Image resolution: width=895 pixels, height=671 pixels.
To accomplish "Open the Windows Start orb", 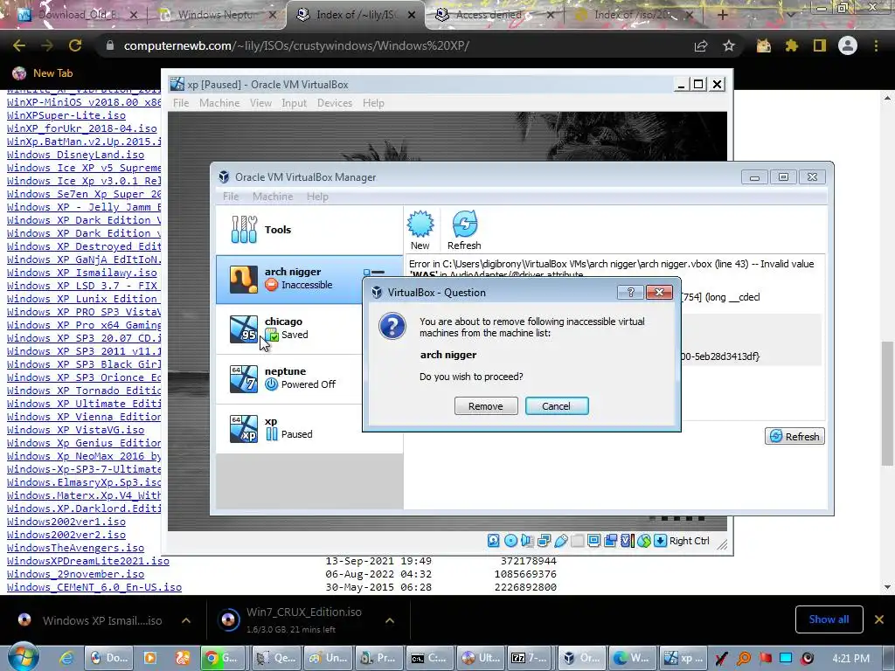I will [x=23, y=656].
